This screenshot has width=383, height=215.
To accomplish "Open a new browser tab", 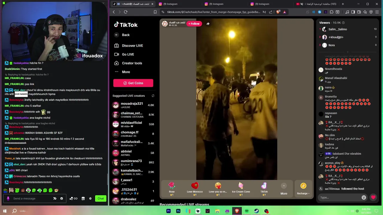I will click(343, 4).
